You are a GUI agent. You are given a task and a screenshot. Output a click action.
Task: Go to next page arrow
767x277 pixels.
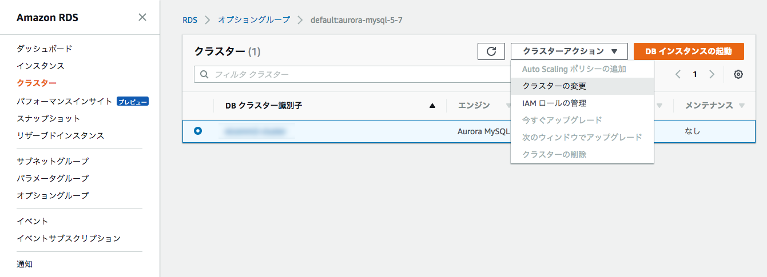[712, 74]
